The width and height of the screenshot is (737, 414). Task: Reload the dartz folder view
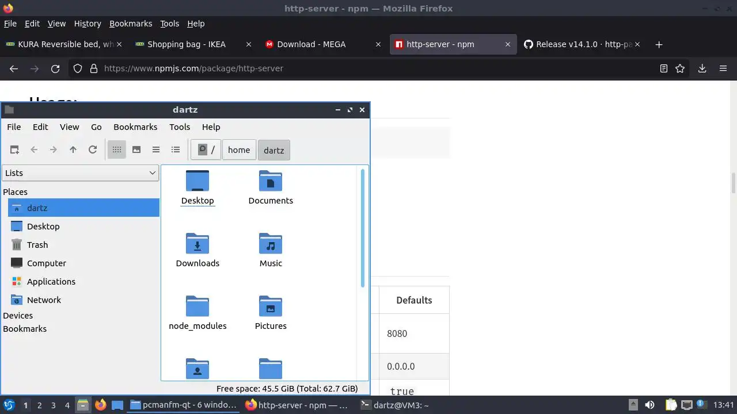tap(93, 149)
